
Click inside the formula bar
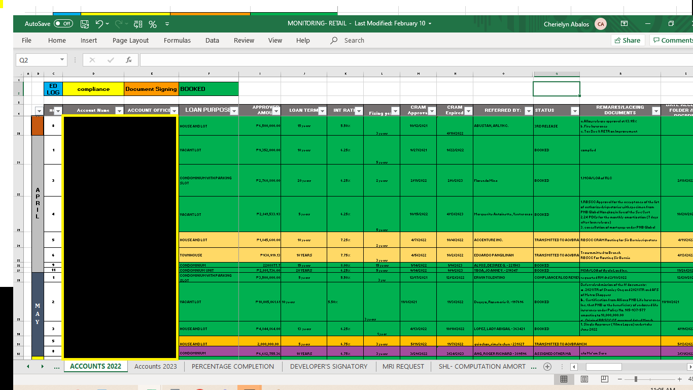pyautogui.click(x=416, y=60)
